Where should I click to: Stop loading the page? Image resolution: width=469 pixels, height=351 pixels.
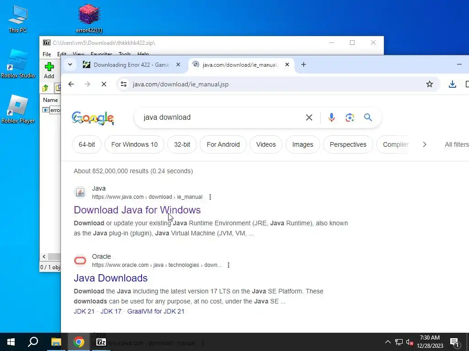[x=104, y=84]
